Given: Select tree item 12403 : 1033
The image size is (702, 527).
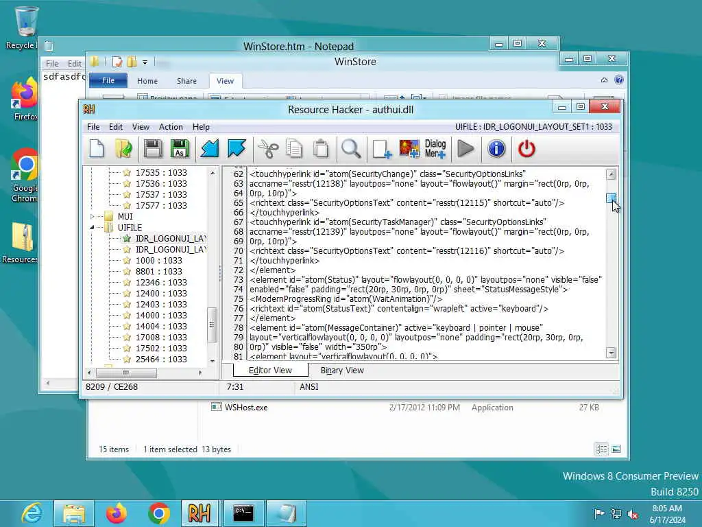Looking at the screenshot, I should pos(161,304).
